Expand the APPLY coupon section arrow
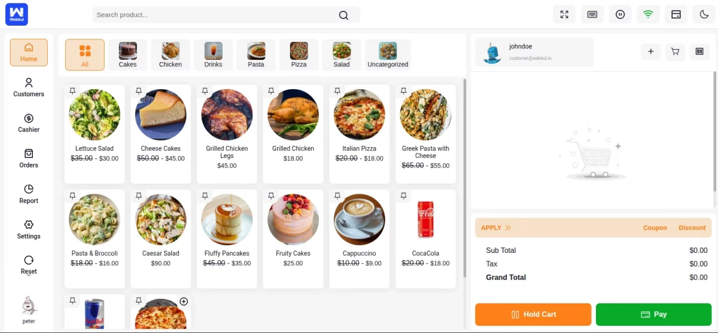 pyautogui.click(x=507, y=228)
